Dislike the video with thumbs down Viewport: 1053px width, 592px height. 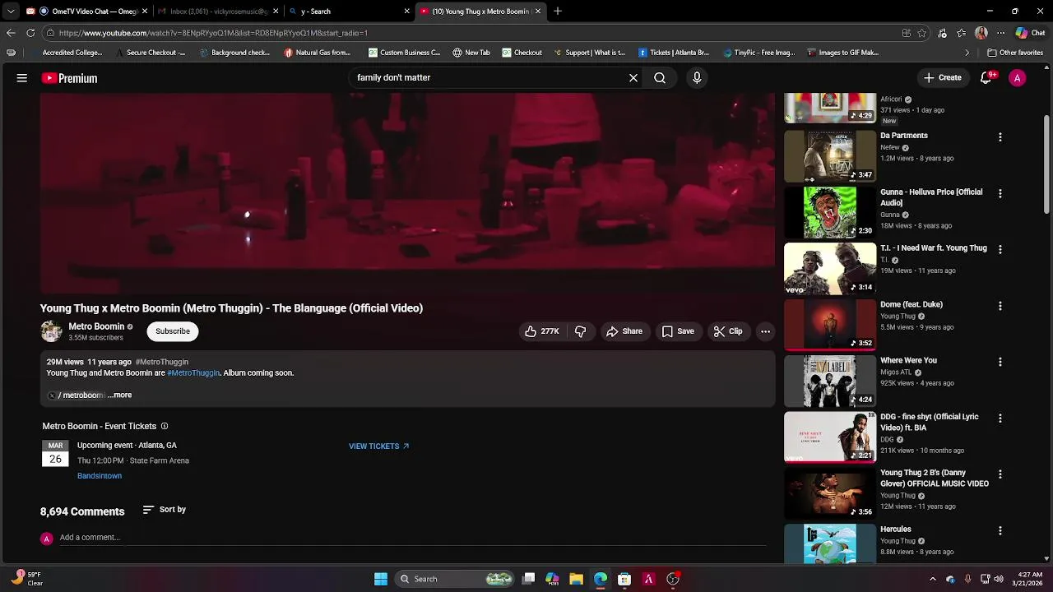coord(580,331)
